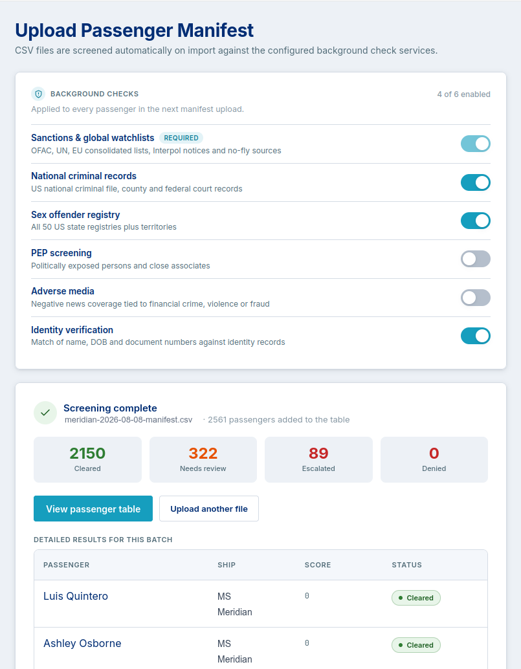521x669 pixels.
Task: Select the 322 Needs review card
Action: click(x=203, y=459)
